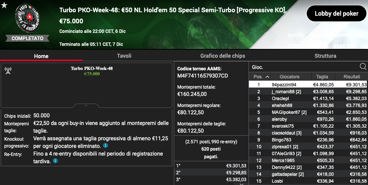Click the PokerStars tournament logo
368x185 pixels.
click(28, 18)
